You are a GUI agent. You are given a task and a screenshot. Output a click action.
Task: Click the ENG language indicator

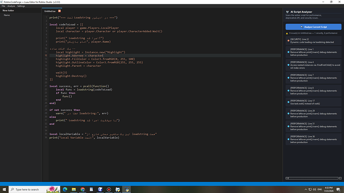click(x=320, y=190)
